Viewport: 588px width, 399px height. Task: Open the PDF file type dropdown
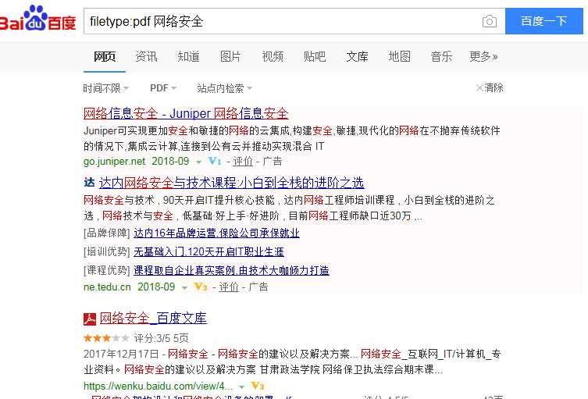(x=163, y=88)
